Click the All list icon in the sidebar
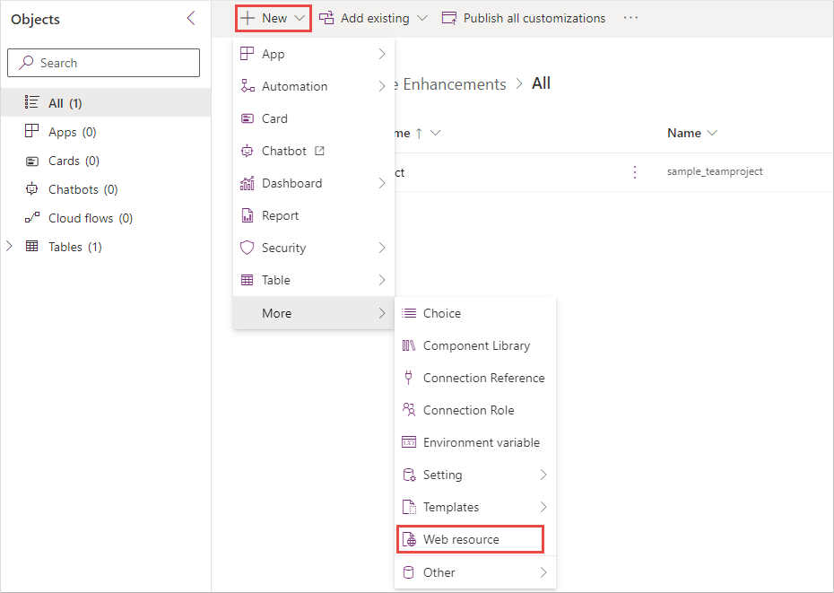Viewport: 834px width, 593px height. 32,102
